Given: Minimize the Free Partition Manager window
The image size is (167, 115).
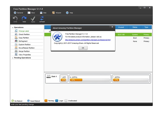Looking at the screenshot, I should coord(140,8).
